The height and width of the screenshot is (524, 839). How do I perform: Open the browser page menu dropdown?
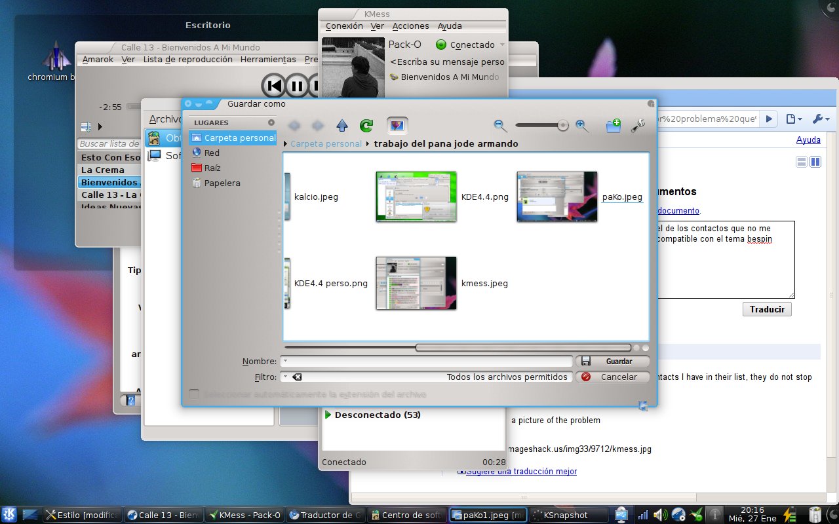pos(794,119)
